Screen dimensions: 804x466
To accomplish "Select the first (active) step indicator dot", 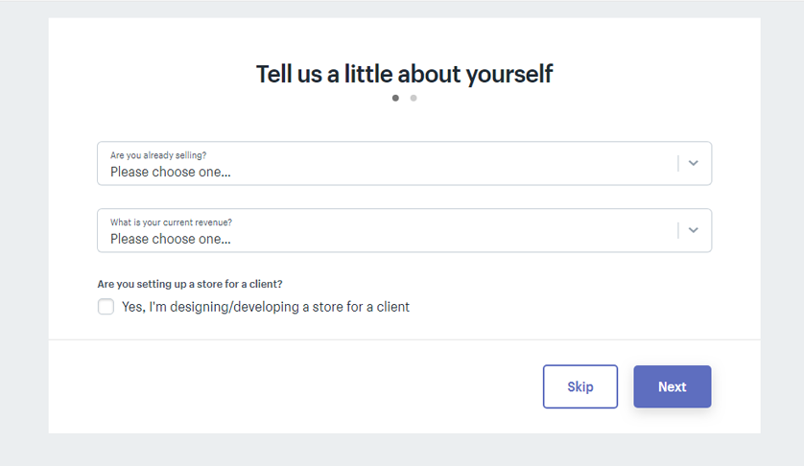I will click(395, 98).
